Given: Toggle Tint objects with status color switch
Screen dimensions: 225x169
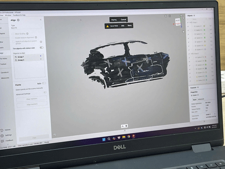Looking at the screenshot, I should click(42, 48).
